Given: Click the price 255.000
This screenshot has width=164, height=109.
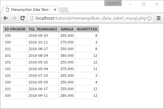Looking at the screenshot, I should [x=67, y=89].
